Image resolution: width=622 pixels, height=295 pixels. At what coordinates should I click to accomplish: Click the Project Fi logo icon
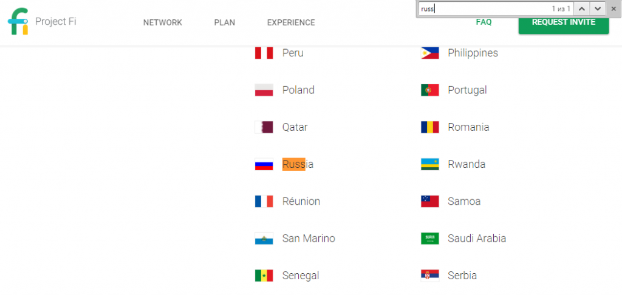pyautogui.click(x=18, y=22)
